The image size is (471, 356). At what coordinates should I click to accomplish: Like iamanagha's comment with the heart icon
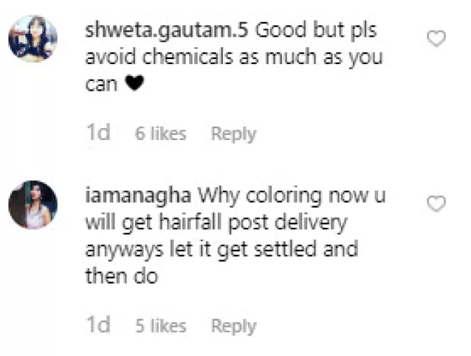[436, 204]
